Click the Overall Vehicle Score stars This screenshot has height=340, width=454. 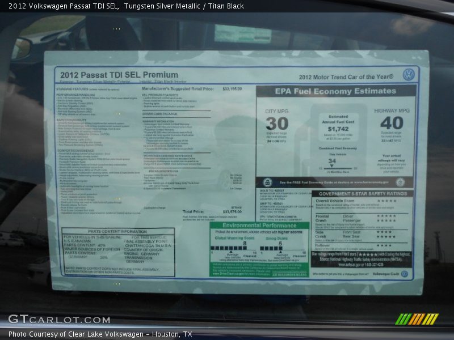click(x=386, y=201)
